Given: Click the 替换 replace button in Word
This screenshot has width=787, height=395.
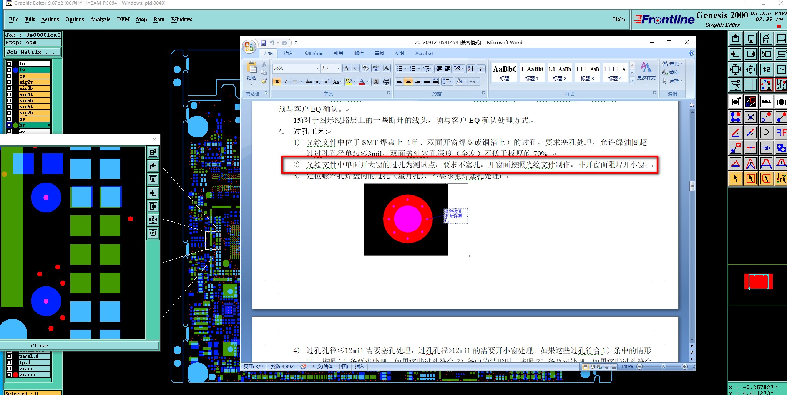Looking at the screenshot, I should point(671,72).
